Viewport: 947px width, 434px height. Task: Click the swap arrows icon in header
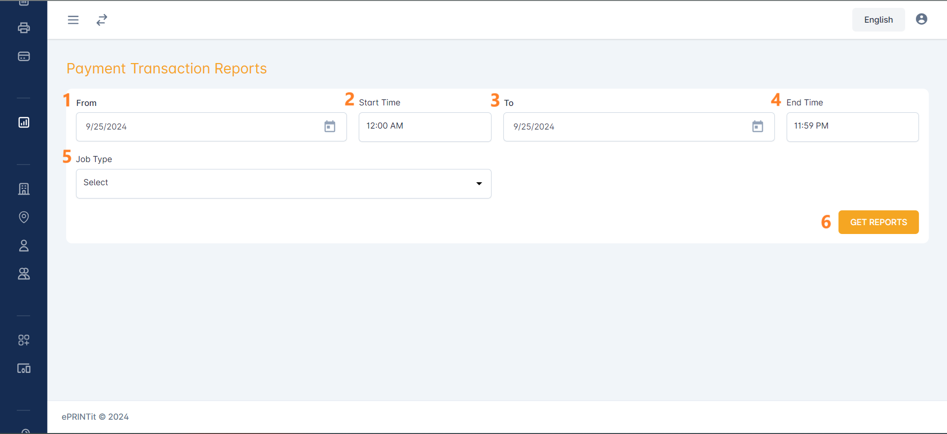102,20
